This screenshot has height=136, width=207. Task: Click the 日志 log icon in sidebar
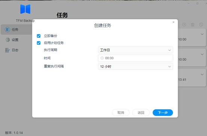[x=7, y=50]
